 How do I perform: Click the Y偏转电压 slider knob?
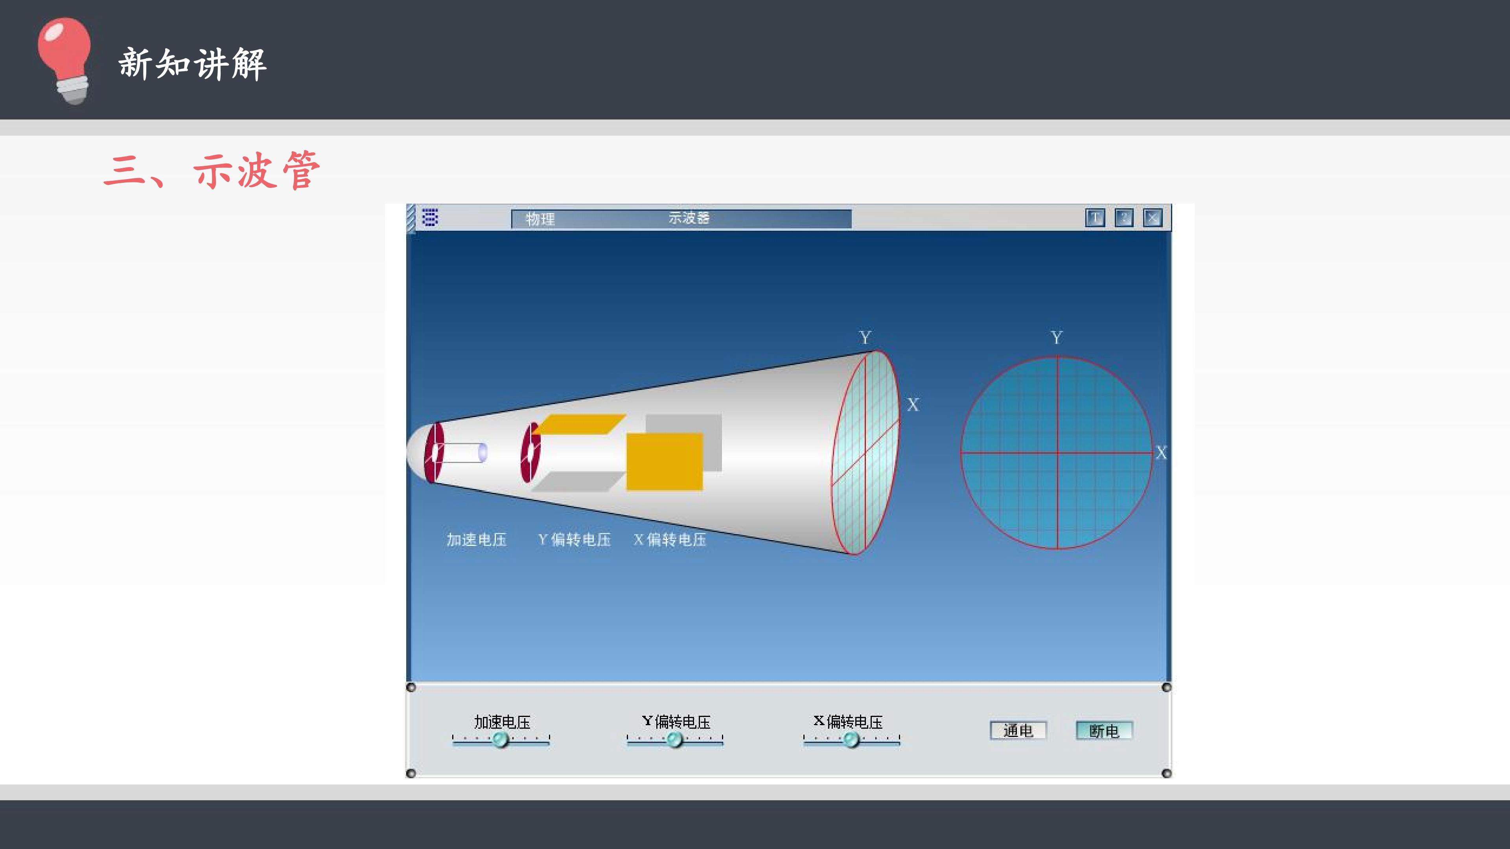pyautogui.click(x=675, y=739)
